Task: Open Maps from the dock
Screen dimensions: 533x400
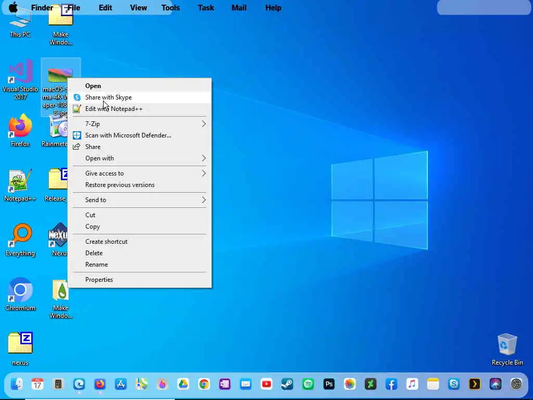Action: [142, 384]
